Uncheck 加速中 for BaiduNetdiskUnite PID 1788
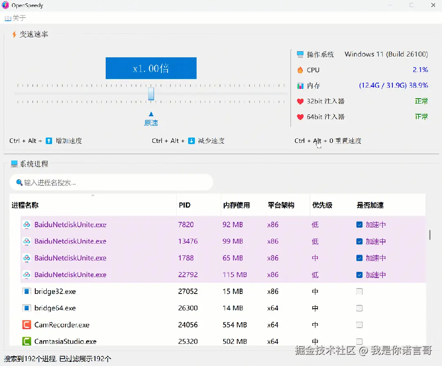Viewport: 442px width, 366px height. [359, 258]
